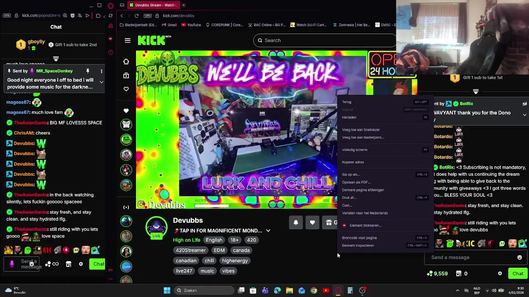Click the Windows Start button
The image size is (529, 297).
167,290
